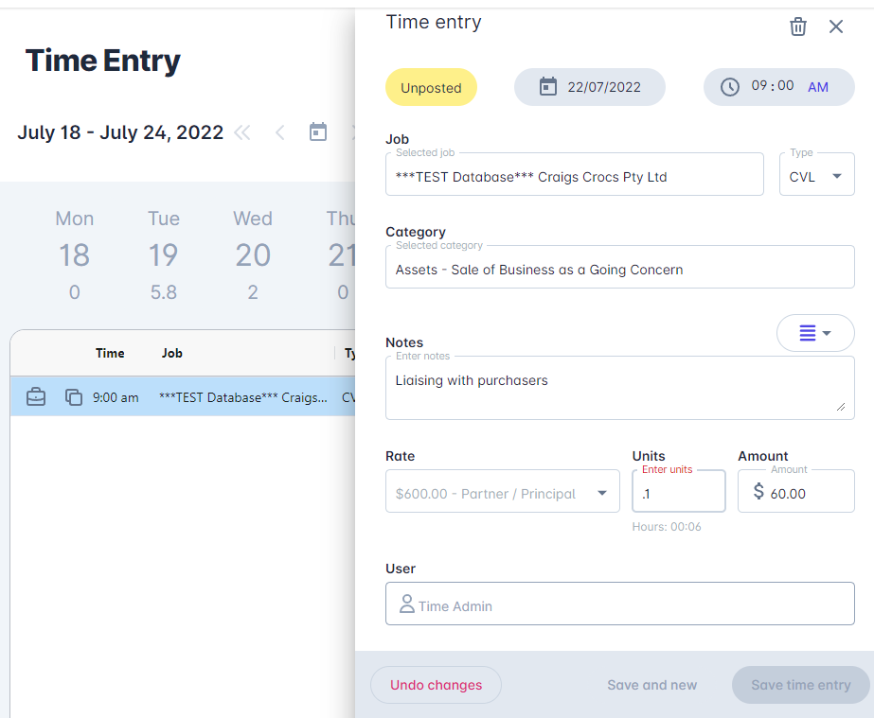Delete this time entry via trash icon
This screenshot has width=874, height=718.
point(797,26)
